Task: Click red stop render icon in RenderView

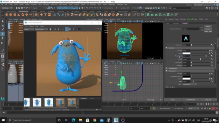Action: coord(96,29)
